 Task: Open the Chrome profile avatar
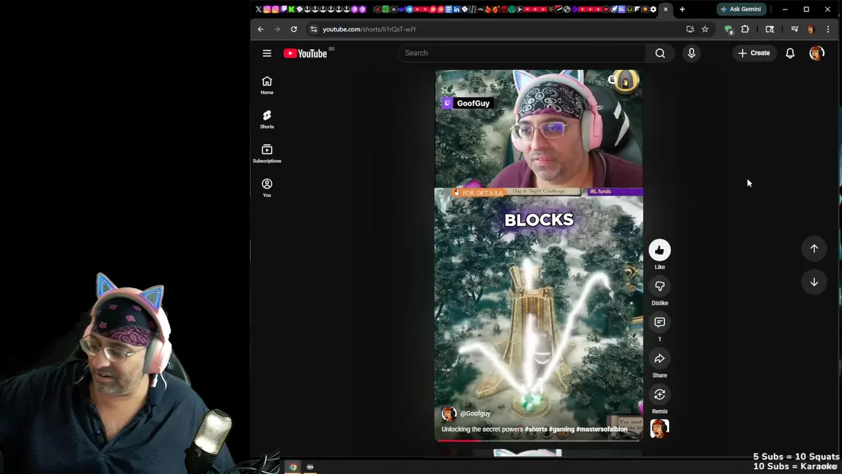point(811,29)
